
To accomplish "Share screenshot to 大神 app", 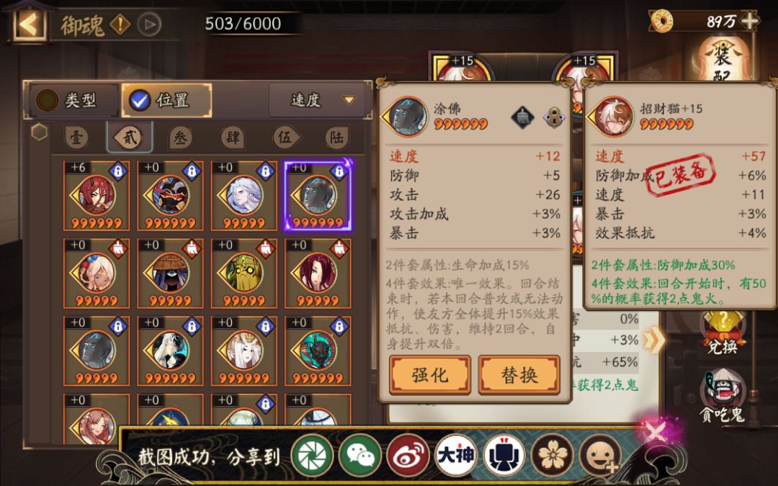I will 456,455.
